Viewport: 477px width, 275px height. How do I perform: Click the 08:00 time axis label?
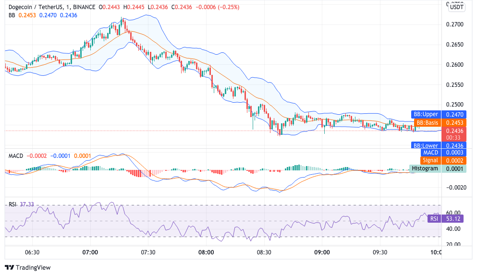(206, 252)
